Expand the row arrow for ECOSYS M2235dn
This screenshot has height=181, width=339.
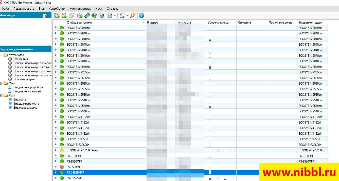tap(56, 72)
